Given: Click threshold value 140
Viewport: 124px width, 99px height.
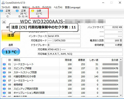Looking at the screenshot, I should coord(96,77).
